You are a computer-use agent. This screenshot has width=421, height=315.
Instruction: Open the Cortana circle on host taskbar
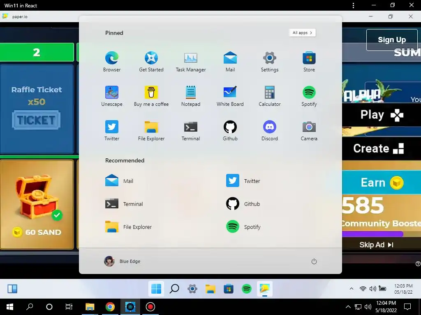[49, 307]
